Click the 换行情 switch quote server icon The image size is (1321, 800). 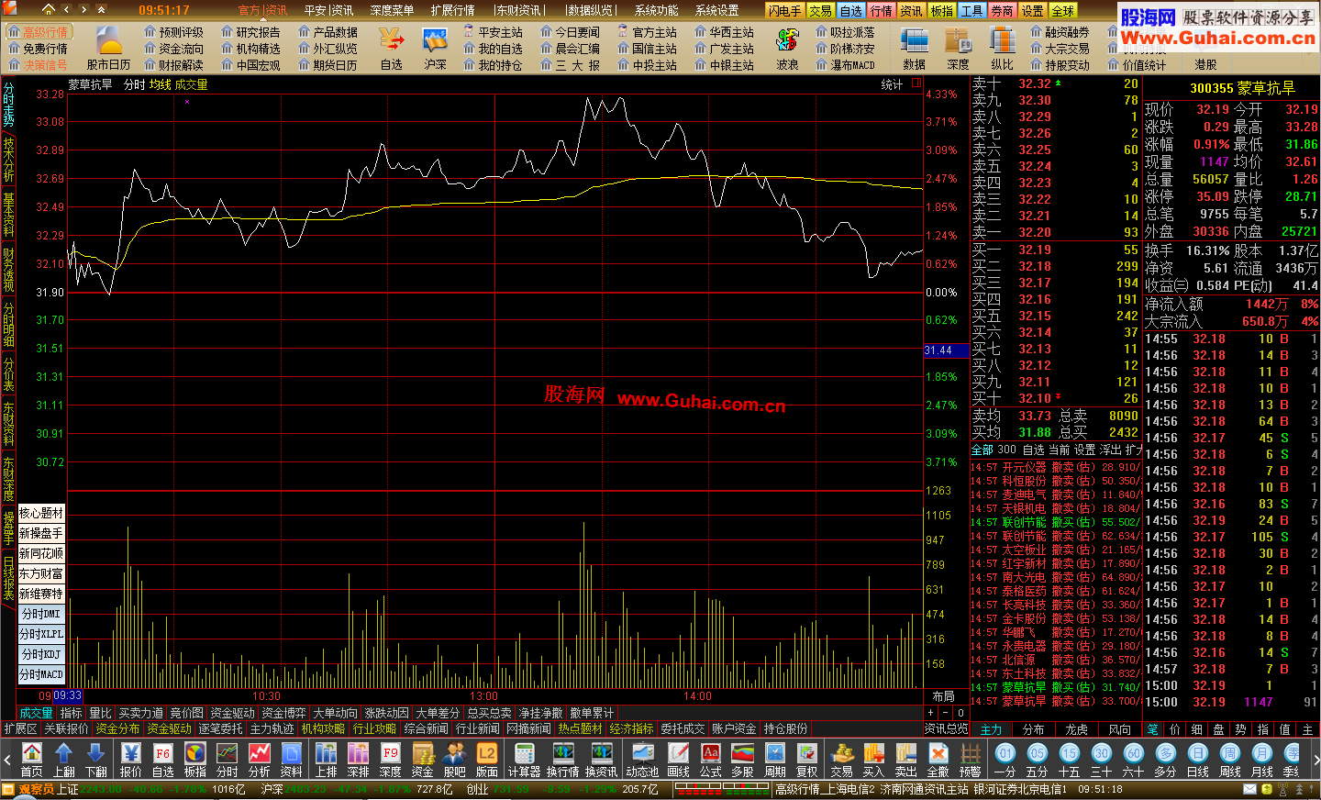pos(563,760)
